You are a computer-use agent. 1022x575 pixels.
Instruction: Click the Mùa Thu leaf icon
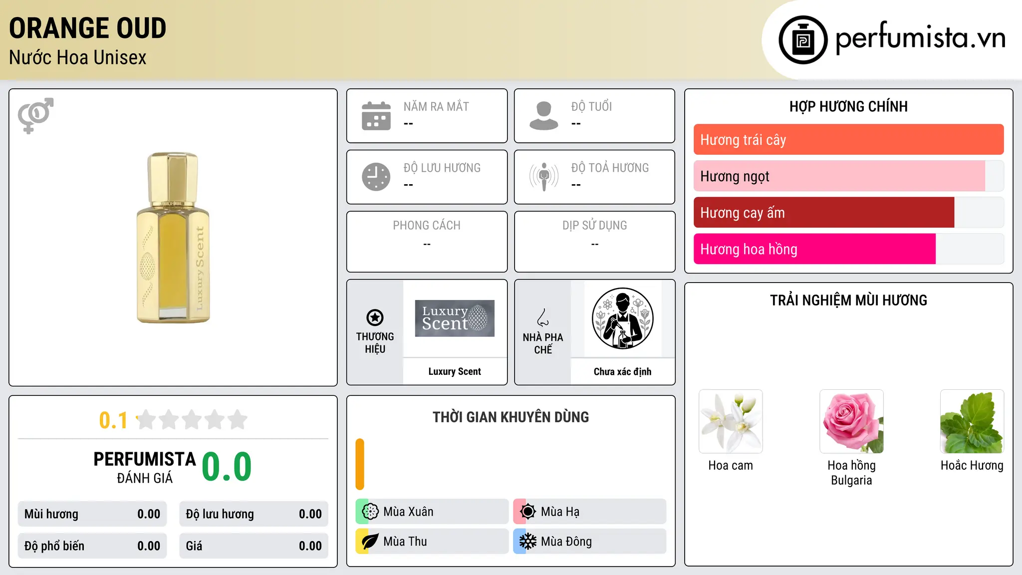[370, 542]
